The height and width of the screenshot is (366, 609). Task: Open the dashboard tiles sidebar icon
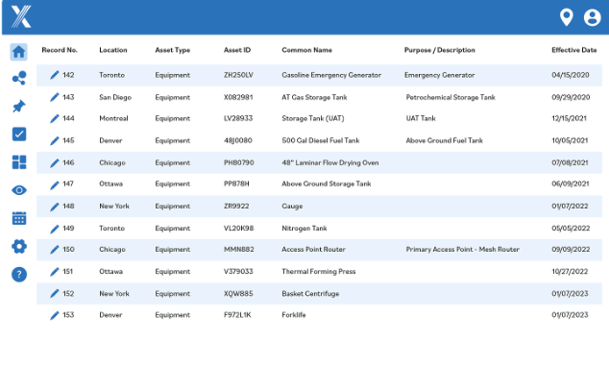pos(19,162)
